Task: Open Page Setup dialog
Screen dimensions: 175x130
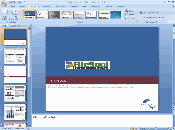Action: [x=5, y=15]
